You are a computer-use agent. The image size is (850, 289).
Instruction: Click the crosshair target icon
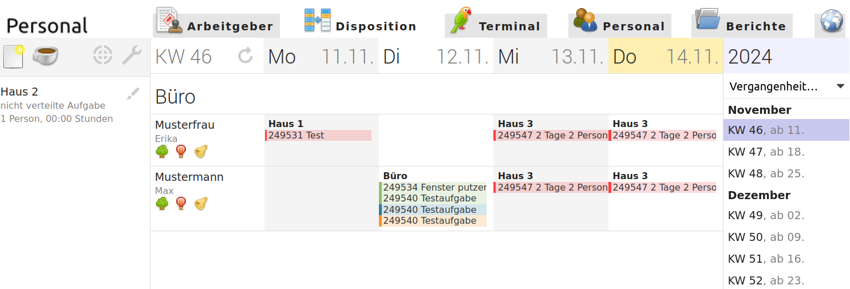[102, 56]
